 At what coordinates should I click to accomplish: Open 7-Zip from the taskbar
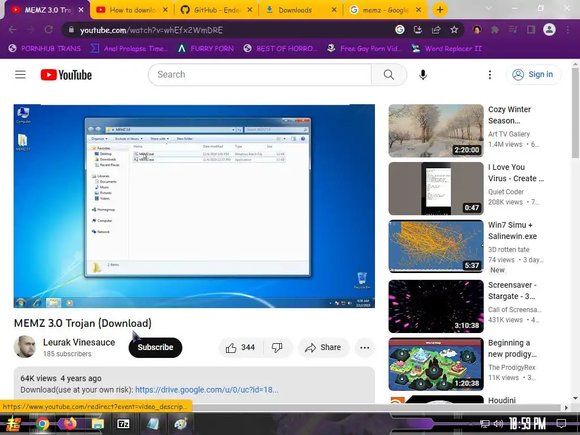(123, 424)
